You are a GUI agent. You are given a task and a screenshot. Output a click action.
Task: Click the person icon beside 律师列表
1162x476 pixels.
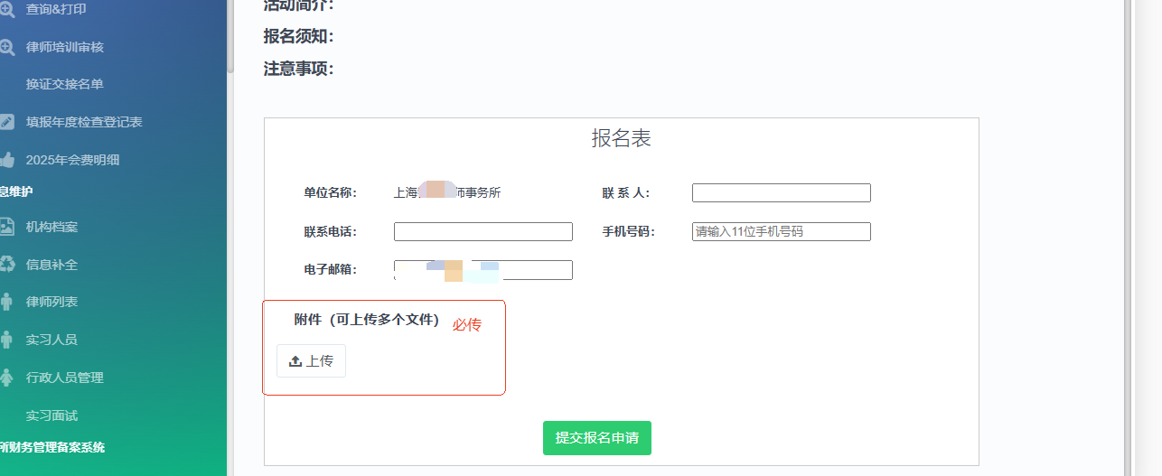(x=6, y=302)
